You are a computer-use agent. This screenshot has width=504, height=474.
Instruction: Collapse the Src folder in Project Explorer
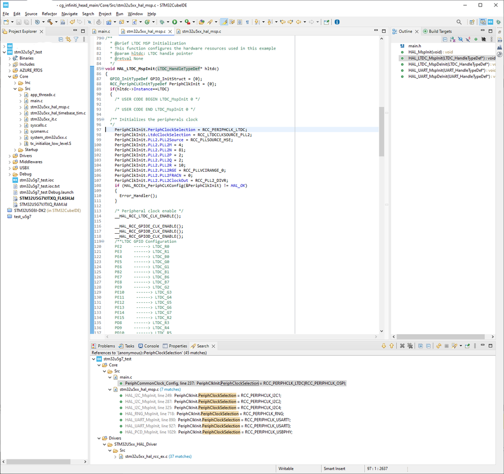[x=16, y=89]
